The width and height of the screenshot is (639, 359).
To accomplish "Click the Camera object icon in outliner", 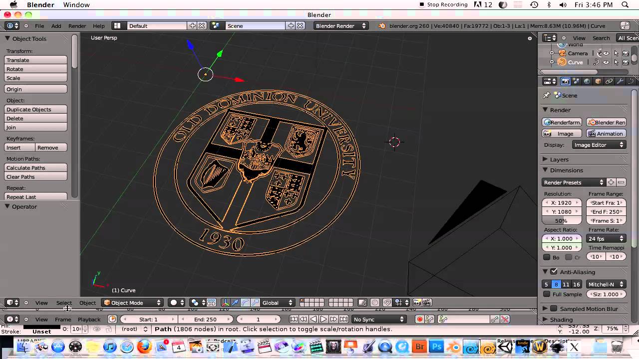I will point(562,53).
